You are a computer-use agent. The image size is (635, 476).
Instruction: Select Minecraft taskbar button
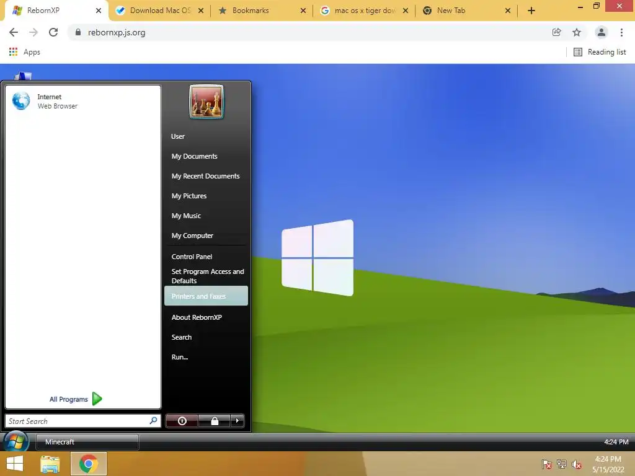click(x=87, y=442)
